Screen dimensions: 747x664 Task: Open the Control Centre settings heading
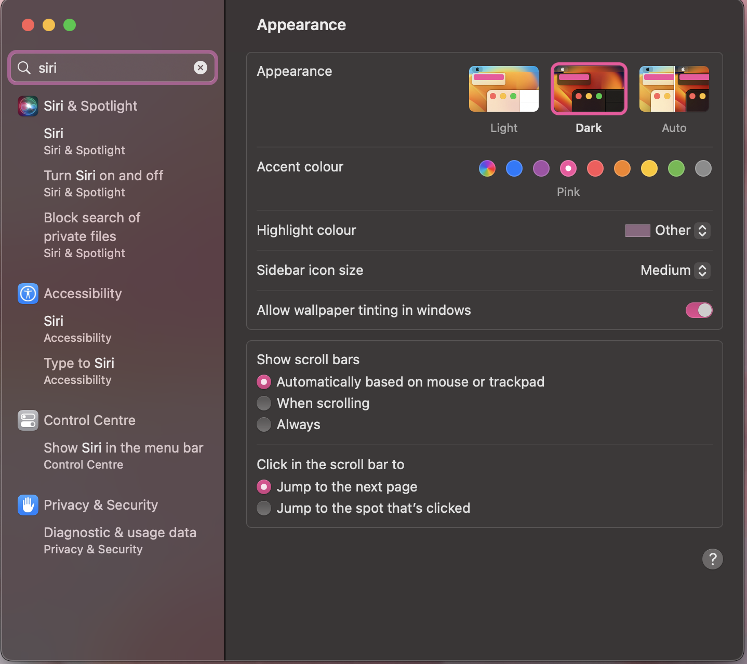89,420
